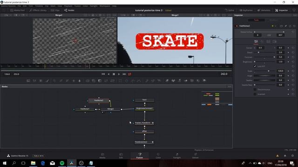Select the FastNoise2 node
298x167 pixels.
tap(99, 101)
